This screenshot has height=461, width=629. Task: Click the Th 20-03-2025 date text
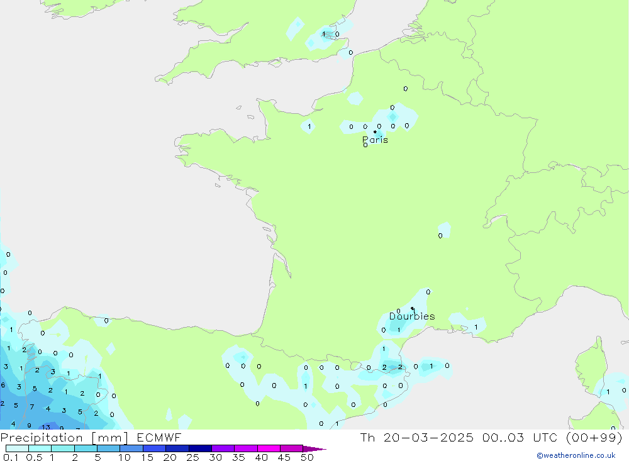pyautogui.click(x=416, y=437)
